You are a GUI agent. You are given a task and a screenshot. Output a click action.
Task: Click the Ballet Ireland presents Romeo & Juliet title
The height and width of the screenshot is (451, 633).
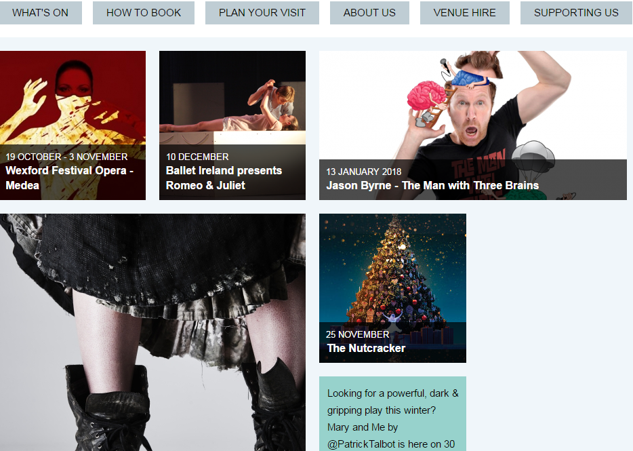pos(224,178)
